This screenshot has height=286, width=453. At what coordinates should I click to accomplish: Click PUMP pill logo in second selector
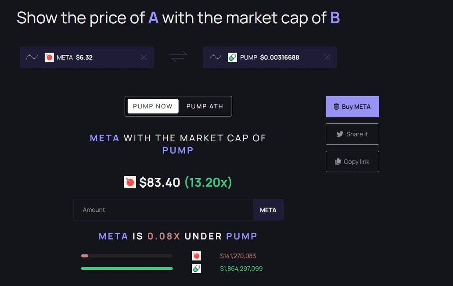[232, 57]
